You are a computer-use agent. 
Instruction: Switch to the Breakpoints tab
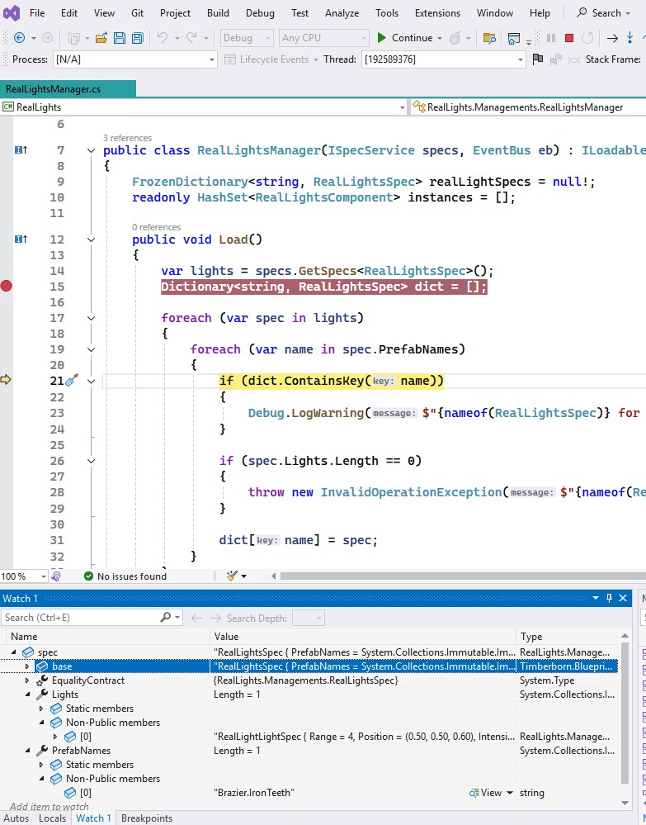[147, 818]
